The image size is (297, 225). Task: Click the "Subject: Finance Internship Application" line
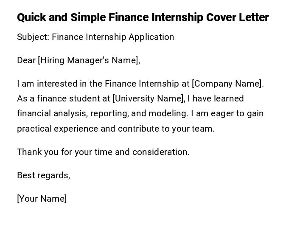[95, 37]
